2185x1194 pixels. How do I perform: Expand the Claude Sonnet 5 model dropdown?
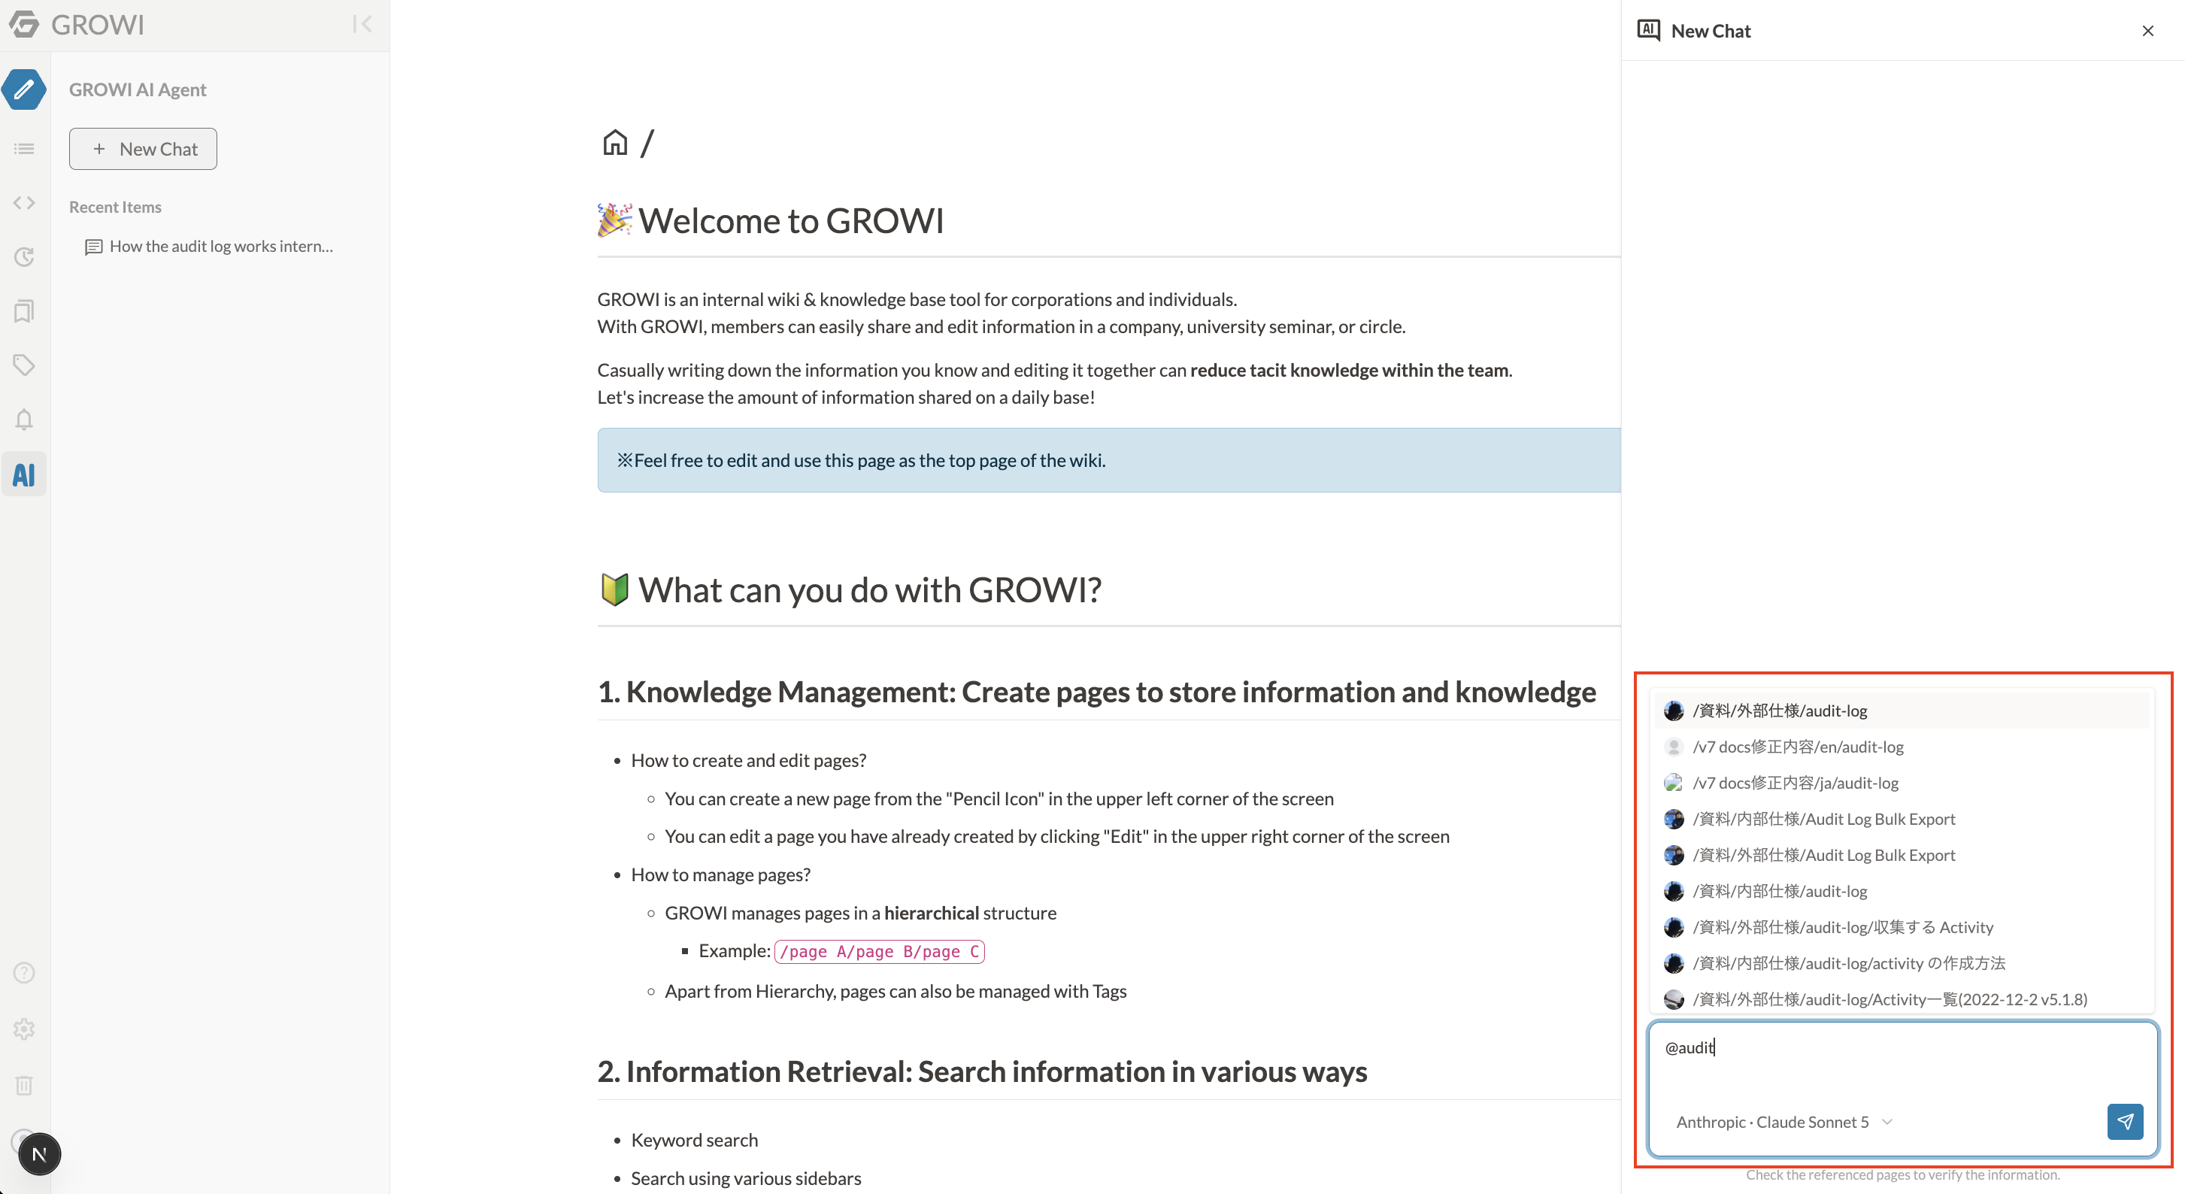(1783, 1121)
